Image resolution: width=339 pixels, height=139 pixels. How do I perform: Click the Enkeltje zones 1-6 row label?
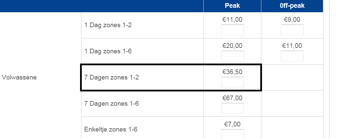(x=111, y=129)
